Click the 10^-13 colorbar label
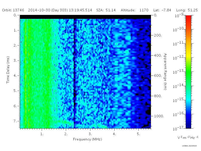Image resolution: width=201 pixels, height=151 pixels. (x=179, y=72)
